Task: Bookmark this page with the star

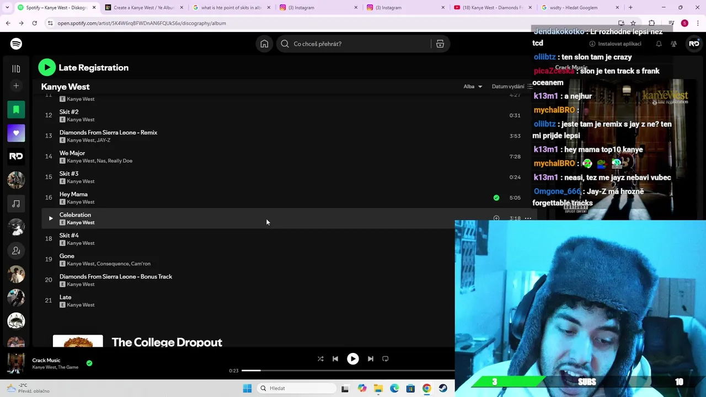Action: click(x=633, y=23)
